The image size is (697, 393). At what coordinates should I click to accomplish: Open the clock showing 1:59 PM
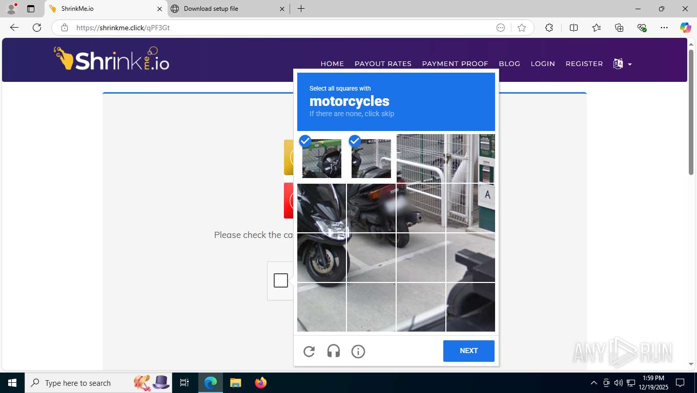653,383
